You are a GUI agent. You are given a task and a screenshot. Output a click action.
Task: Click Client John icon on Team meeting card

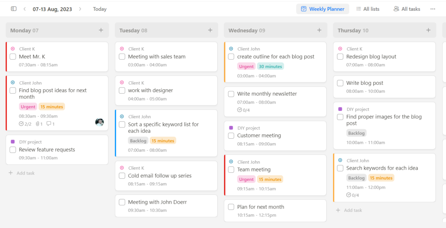(231, 161)
